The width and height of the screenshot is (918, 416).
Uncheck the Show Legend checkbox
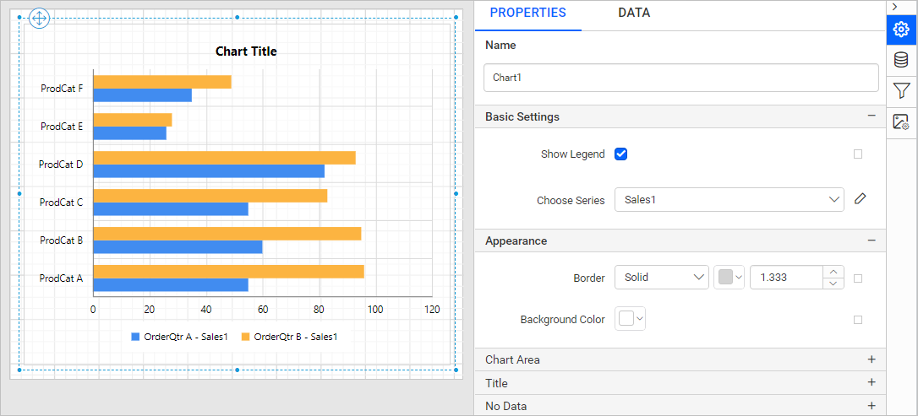click(x=620, y=154)
